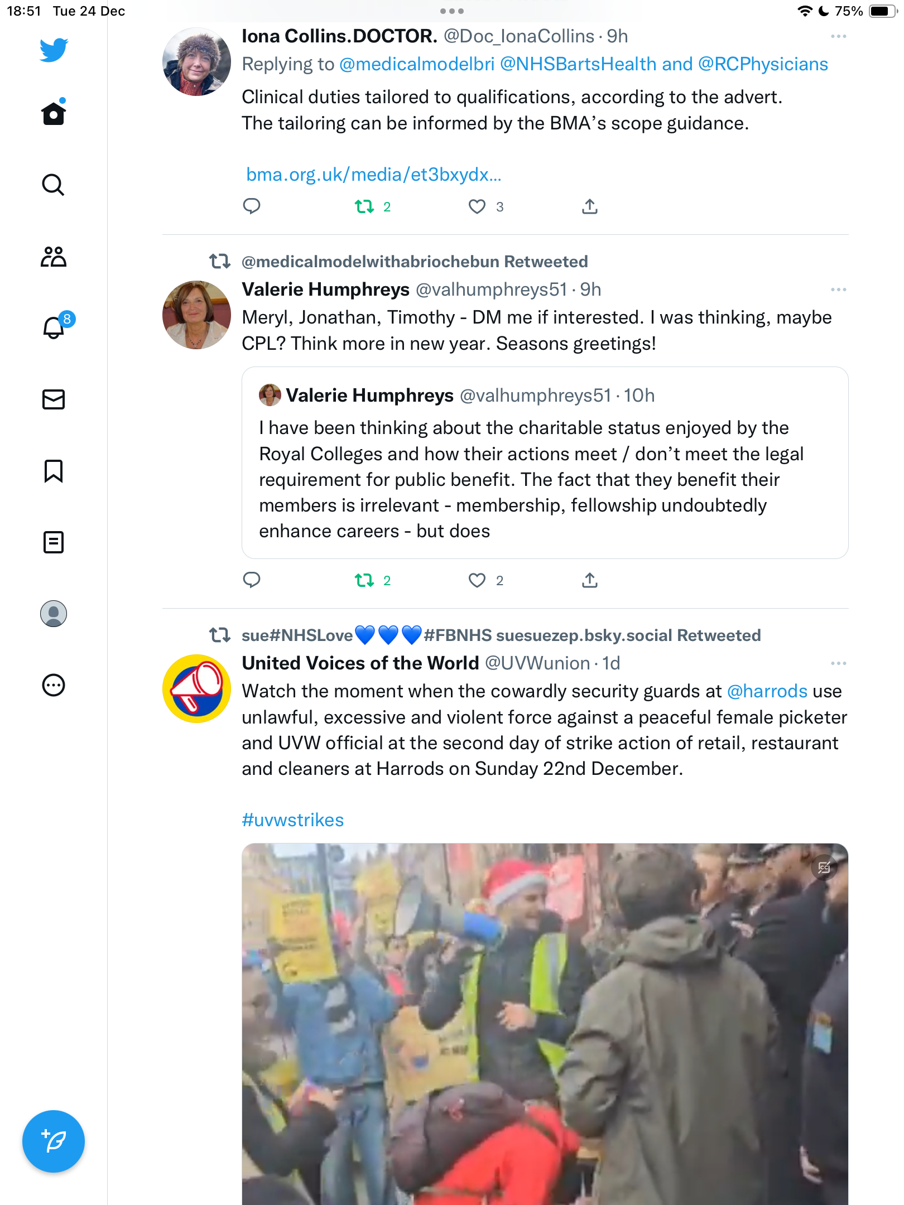Viewport: 904px width, 1205px height.
Task: Open more options on Iona Collins' tweet
Action: 838,36
